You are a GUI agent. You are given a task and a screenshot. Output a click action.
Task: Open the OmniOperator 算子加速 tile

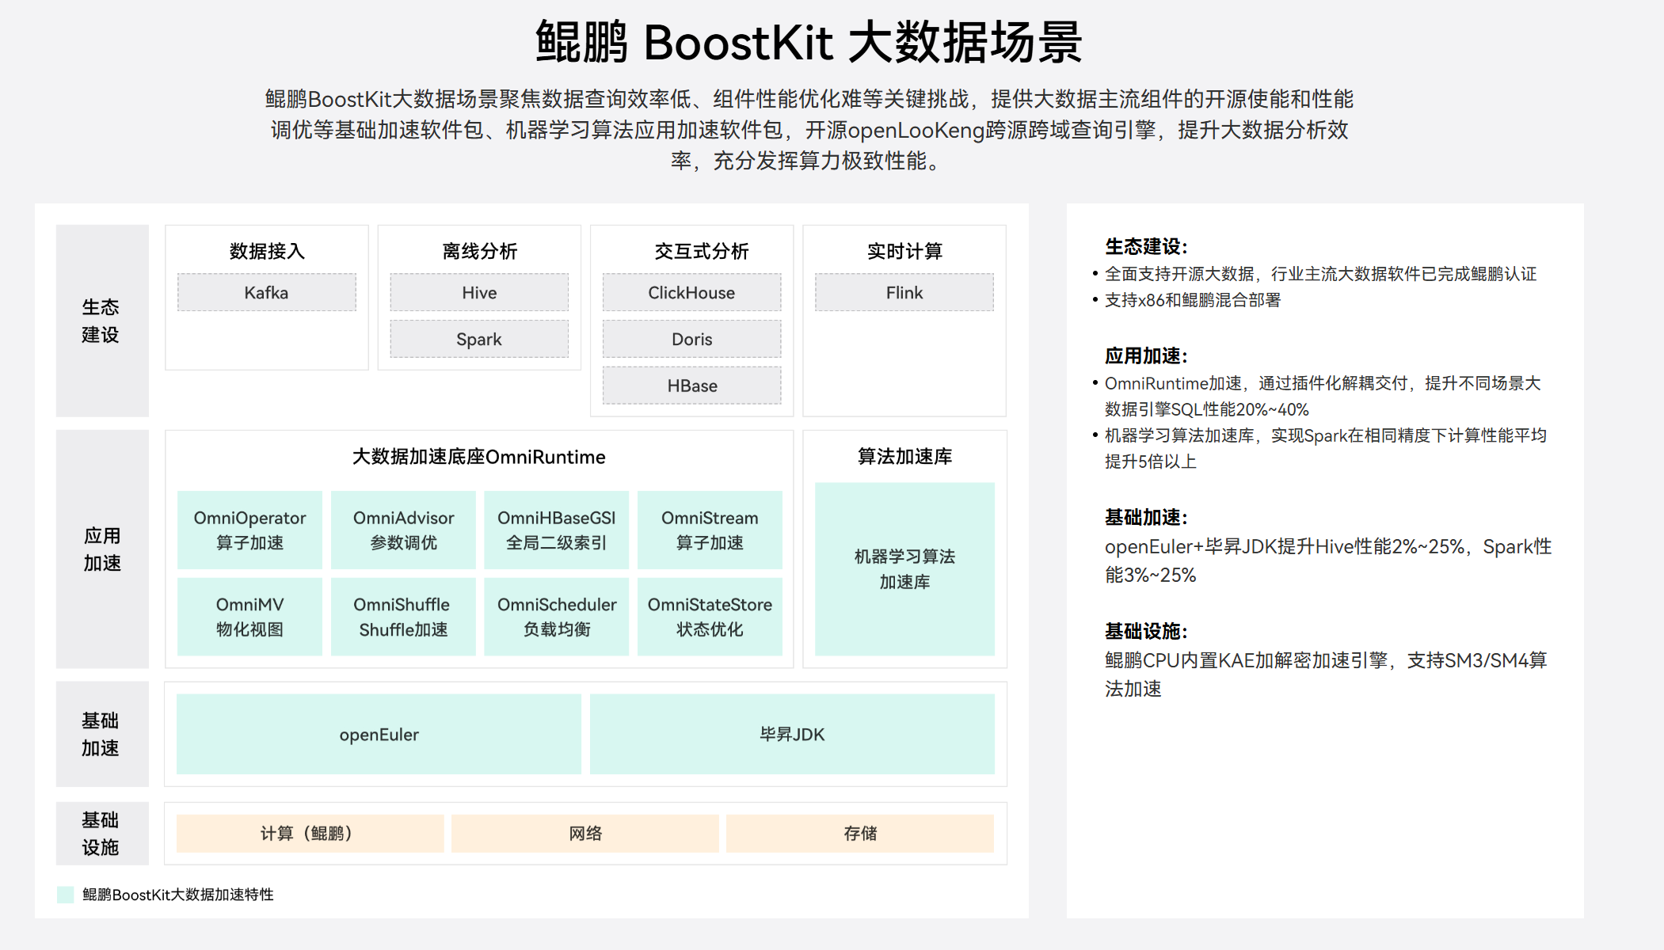click(249, 530)
